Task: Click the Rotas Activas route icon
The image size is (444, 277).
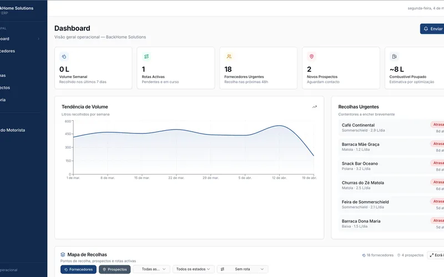Action: pyautogui.click(x=147, y=57)
